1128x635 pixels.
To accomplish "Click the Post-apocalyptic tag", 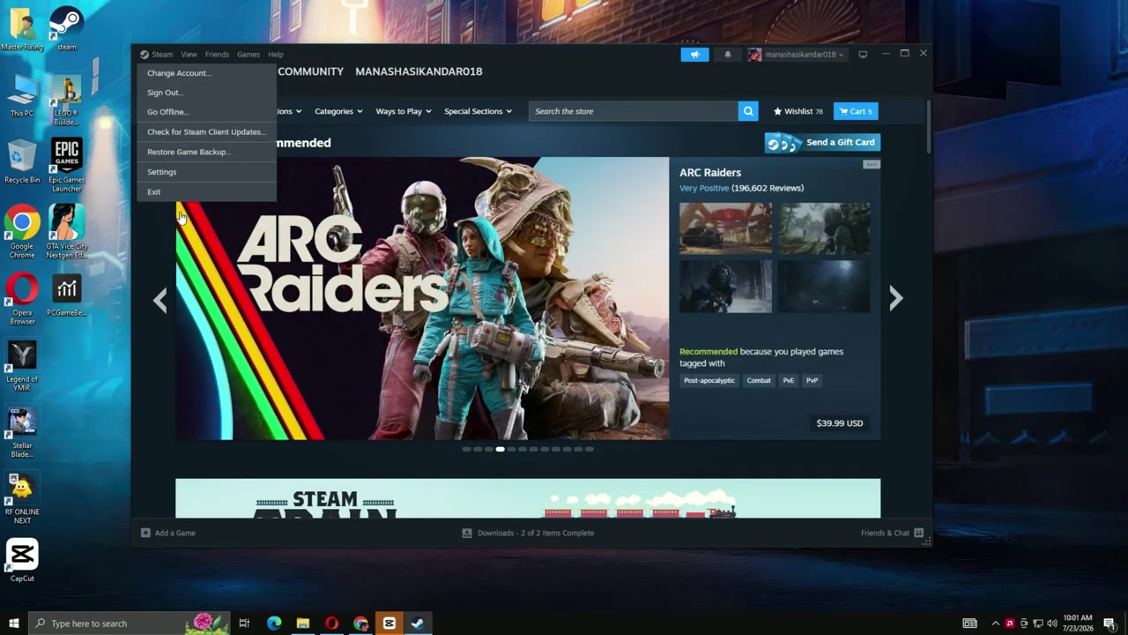I will tap(709, 381).
